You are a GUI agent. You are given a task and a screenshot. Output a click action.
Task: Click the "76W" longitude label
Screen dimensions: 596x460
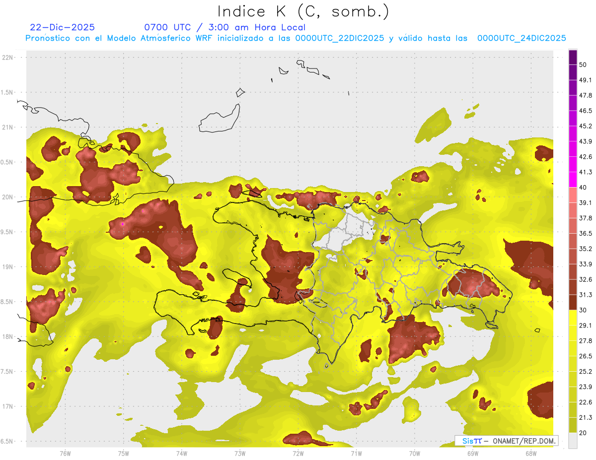65,454
